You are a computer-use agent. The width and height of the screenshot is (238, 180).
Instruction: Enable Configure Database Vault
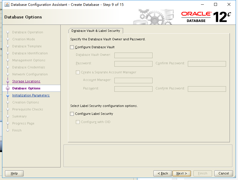point(72,47)
